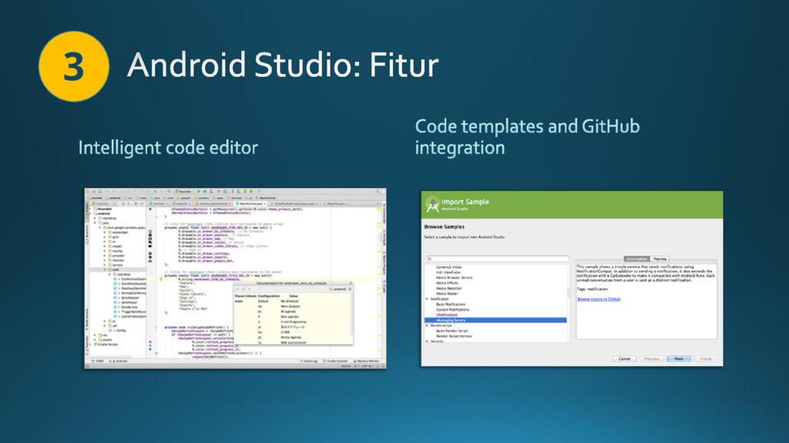Expand the Wearable module in project tree
Image resolution: width=789 pixels, height=443 pixels.
(91, 209)
